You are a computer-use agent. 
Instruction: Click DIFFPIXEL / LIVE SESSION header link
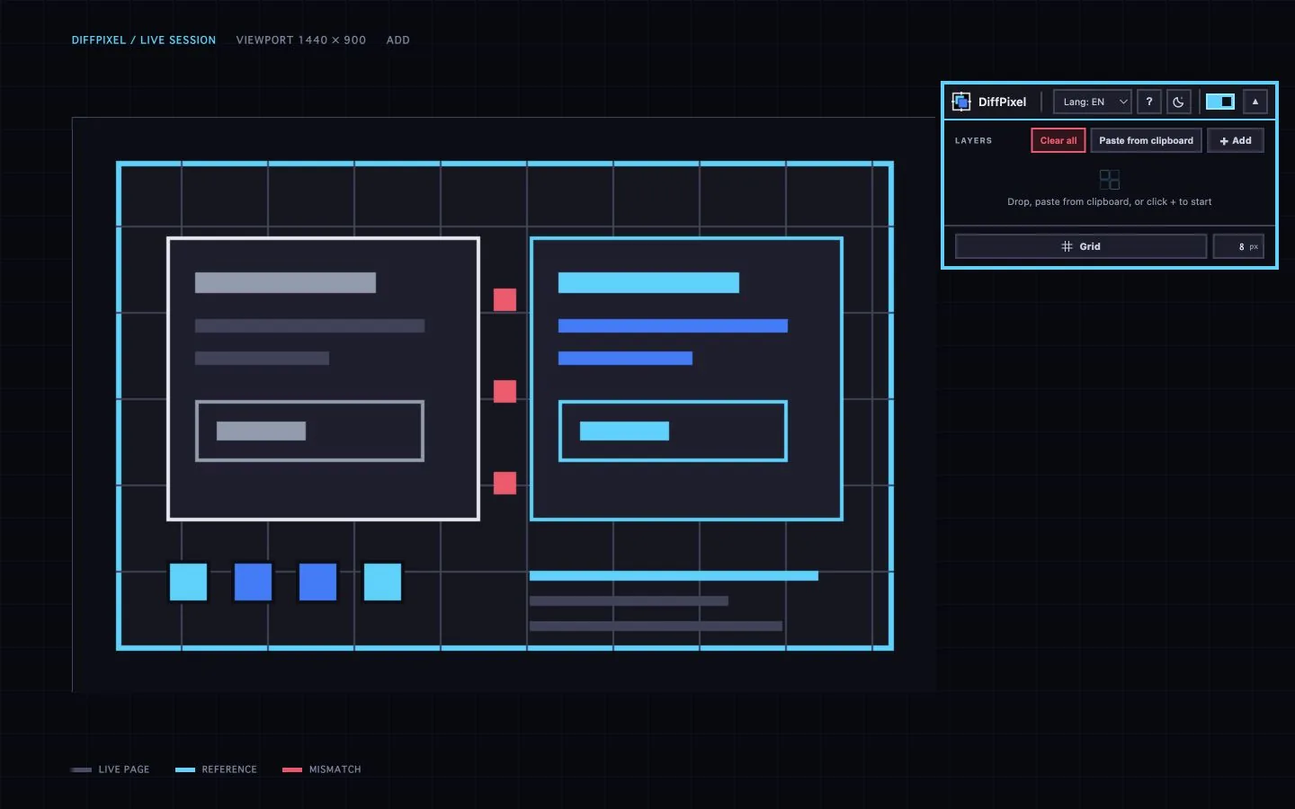144,40
